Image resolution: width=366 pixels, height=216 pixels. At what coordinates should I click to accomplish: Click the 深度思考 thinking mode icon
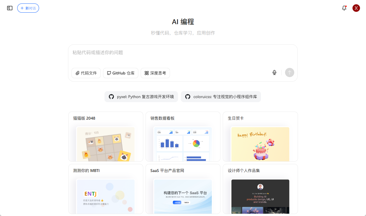[146, 73]
